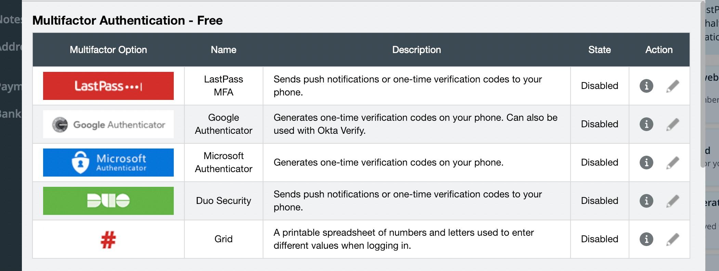Click the Description column header
This screenshot has width=719, height=271.
[416, 50]
